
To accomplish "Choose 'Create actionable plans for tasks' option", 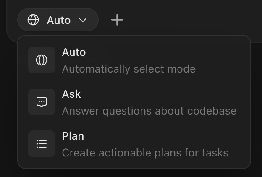I will point(145,153).
